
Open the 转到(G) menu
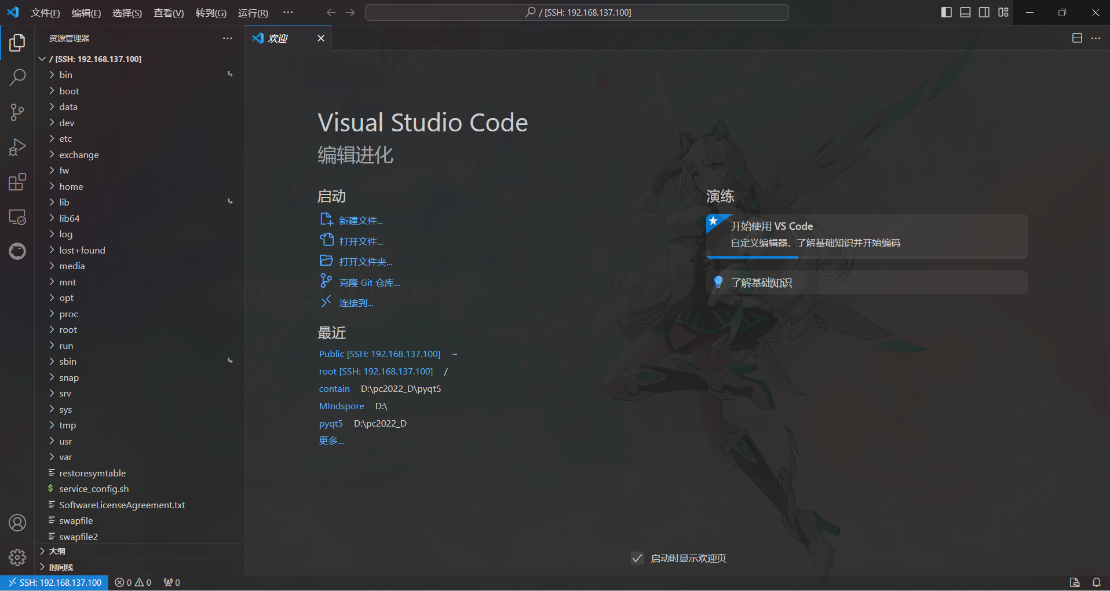click(x=211, y=13)
